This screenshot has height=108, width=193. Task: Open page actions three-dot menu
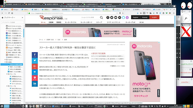pyautogui.click(x=117, y=13)
